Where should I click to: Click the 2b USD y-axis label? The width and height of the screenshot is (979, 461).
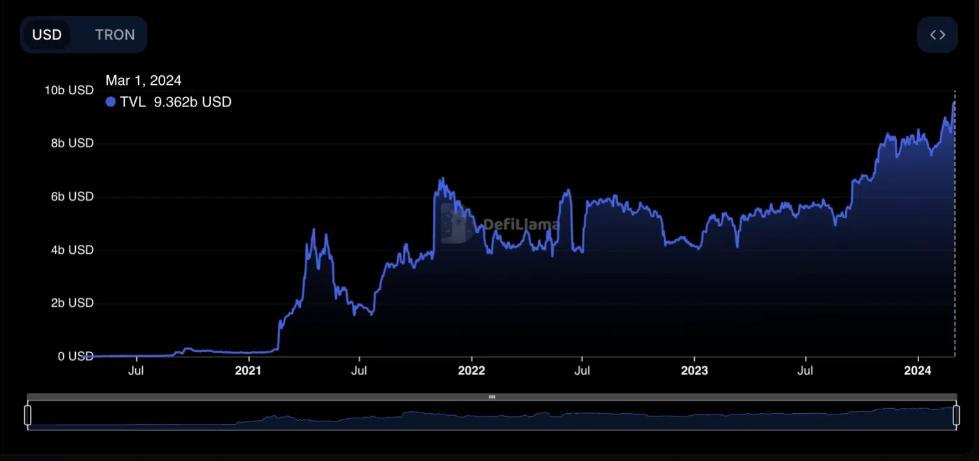tap(71, 303)
